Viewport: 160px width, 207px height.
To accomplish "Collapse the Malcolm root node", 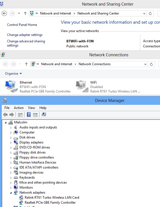I will tap(6, 123).
